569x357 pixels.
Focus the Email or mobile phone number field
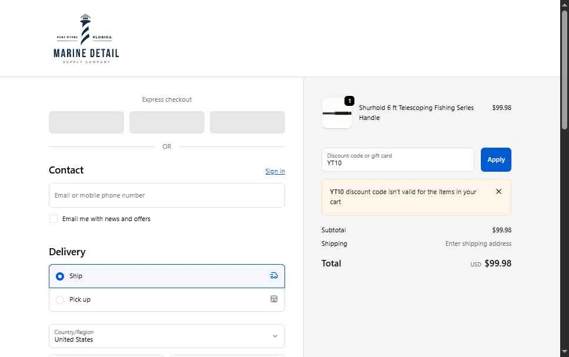tap(167, 195)
